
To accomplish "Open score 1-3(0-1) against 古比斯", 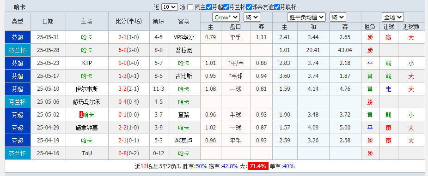I will [x=129, y=76].
